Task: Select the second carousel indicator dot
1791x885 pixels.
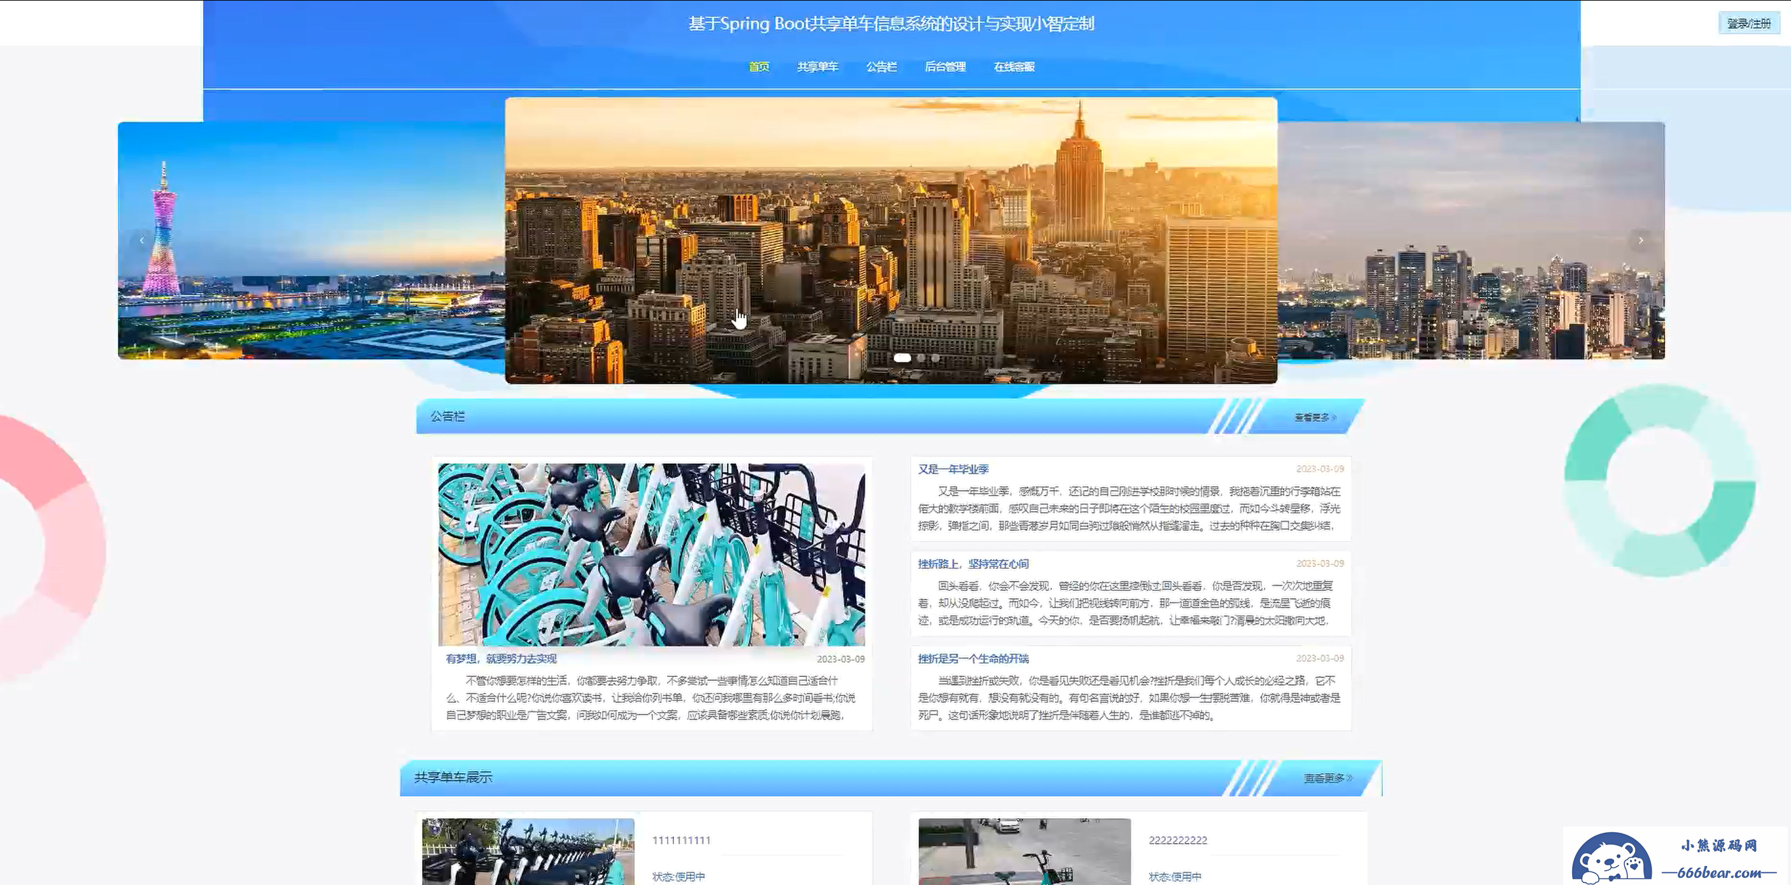Action: coord(921,358)
